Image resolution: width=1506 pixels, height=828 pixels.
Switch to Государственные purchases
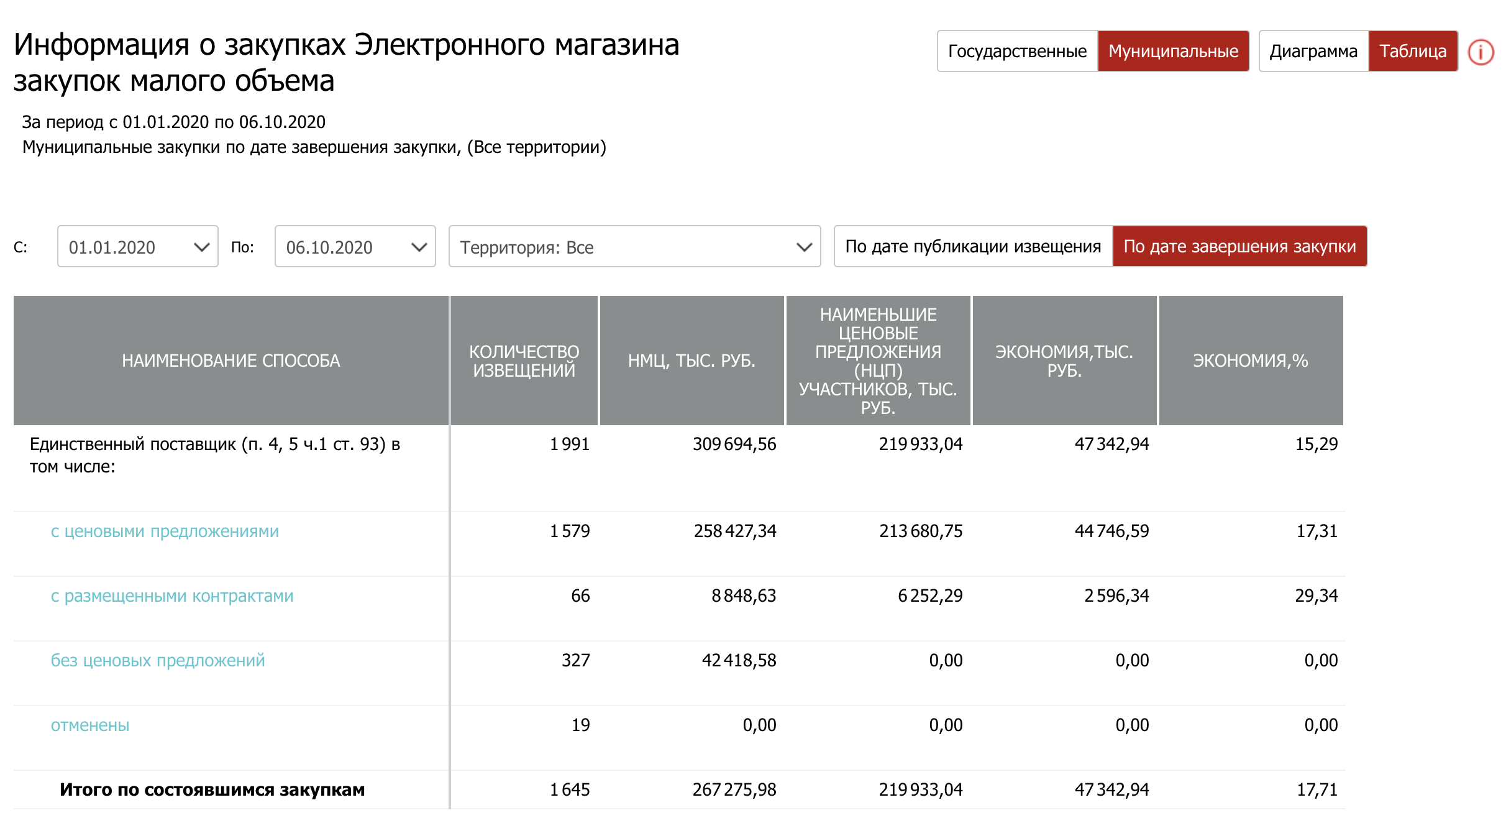[1017, 52]
